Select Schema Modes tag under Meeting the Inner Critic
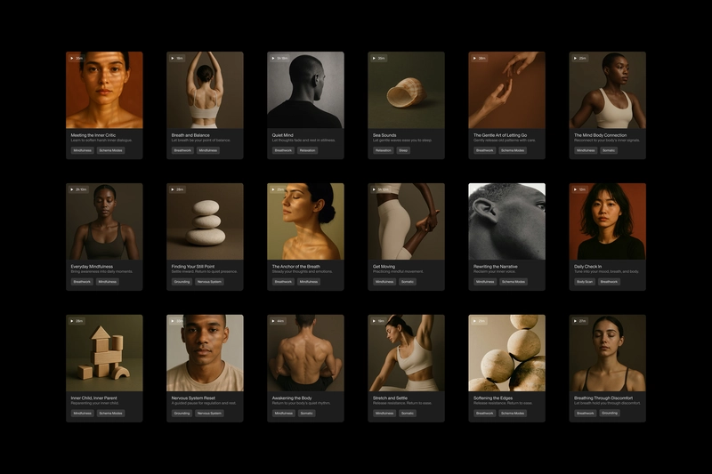The image size is (712, 474). click(110, 150)
